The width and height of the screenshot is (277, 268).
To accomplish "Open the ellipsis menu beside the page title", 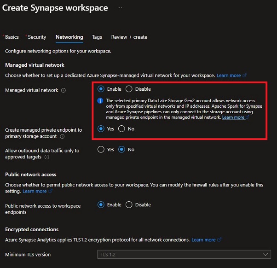I will click(120, 8).
